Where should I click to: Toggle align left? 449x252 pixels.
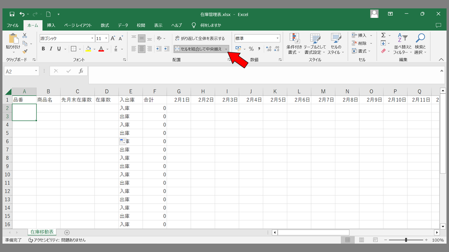134,49
